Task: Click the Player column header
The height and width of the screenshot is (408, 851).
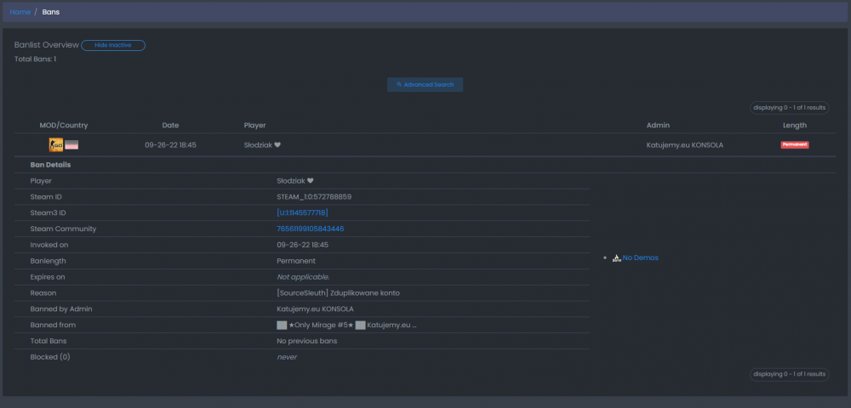Action: point(255,125)
